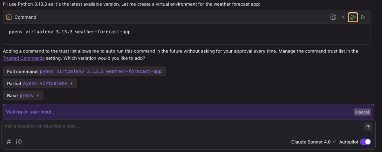Edit the command with the pencil icon
This screenshot has width=382, height=152.
333,17
